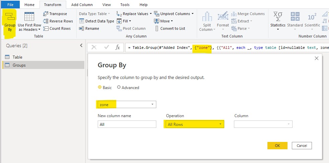The width and height of the screenshot is (329, 163).
Task: Click the Split Column icon
Action: coord(207,17)
